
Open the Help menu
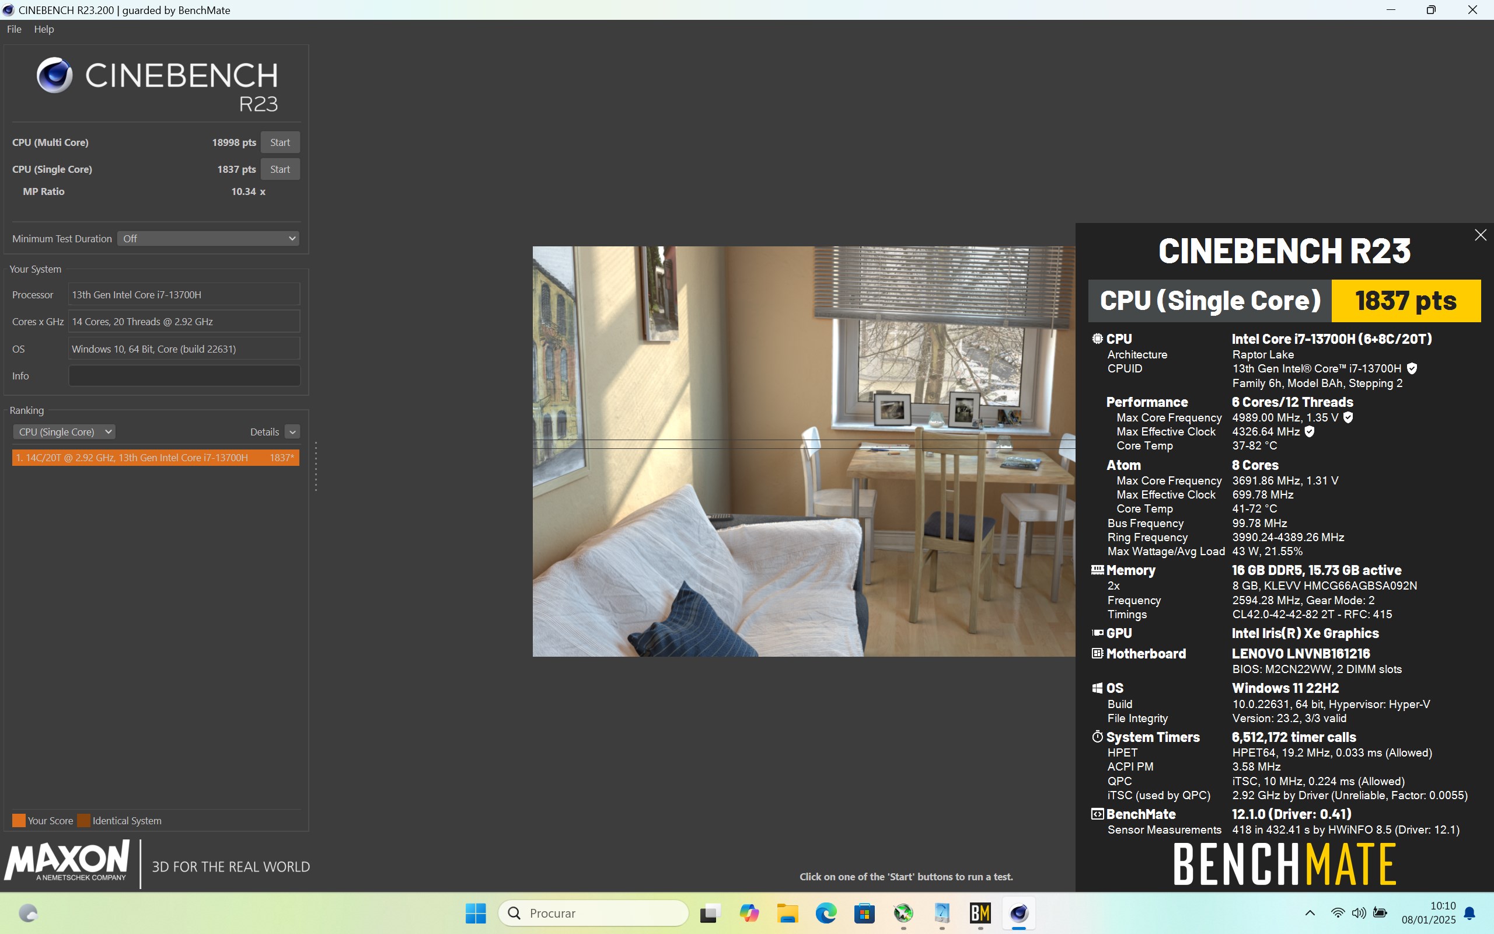(x=44, y=29)
